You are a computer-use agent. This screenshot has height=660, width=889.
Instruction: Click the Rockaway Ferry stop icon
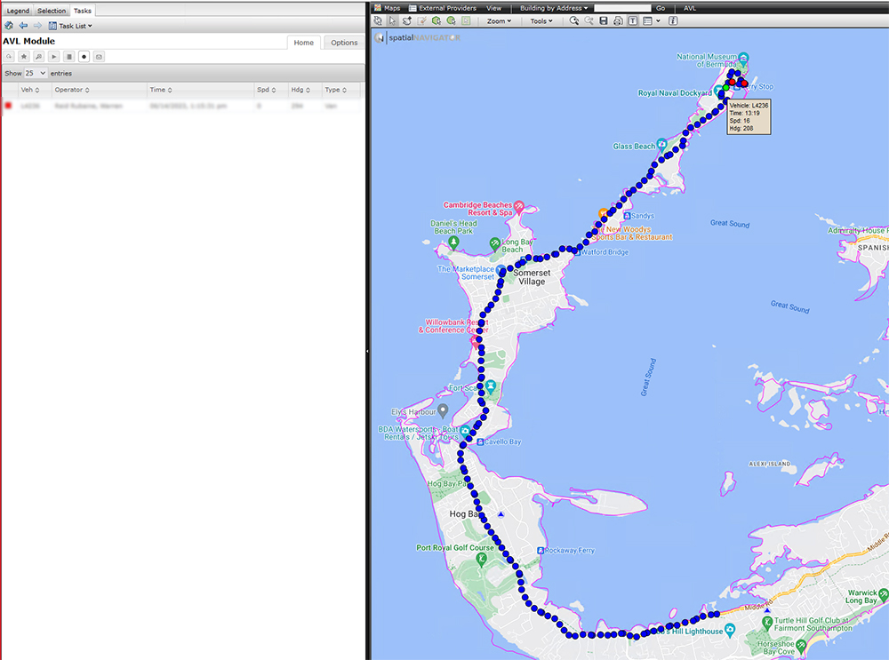pyautogui.click(x=541, y=551)
